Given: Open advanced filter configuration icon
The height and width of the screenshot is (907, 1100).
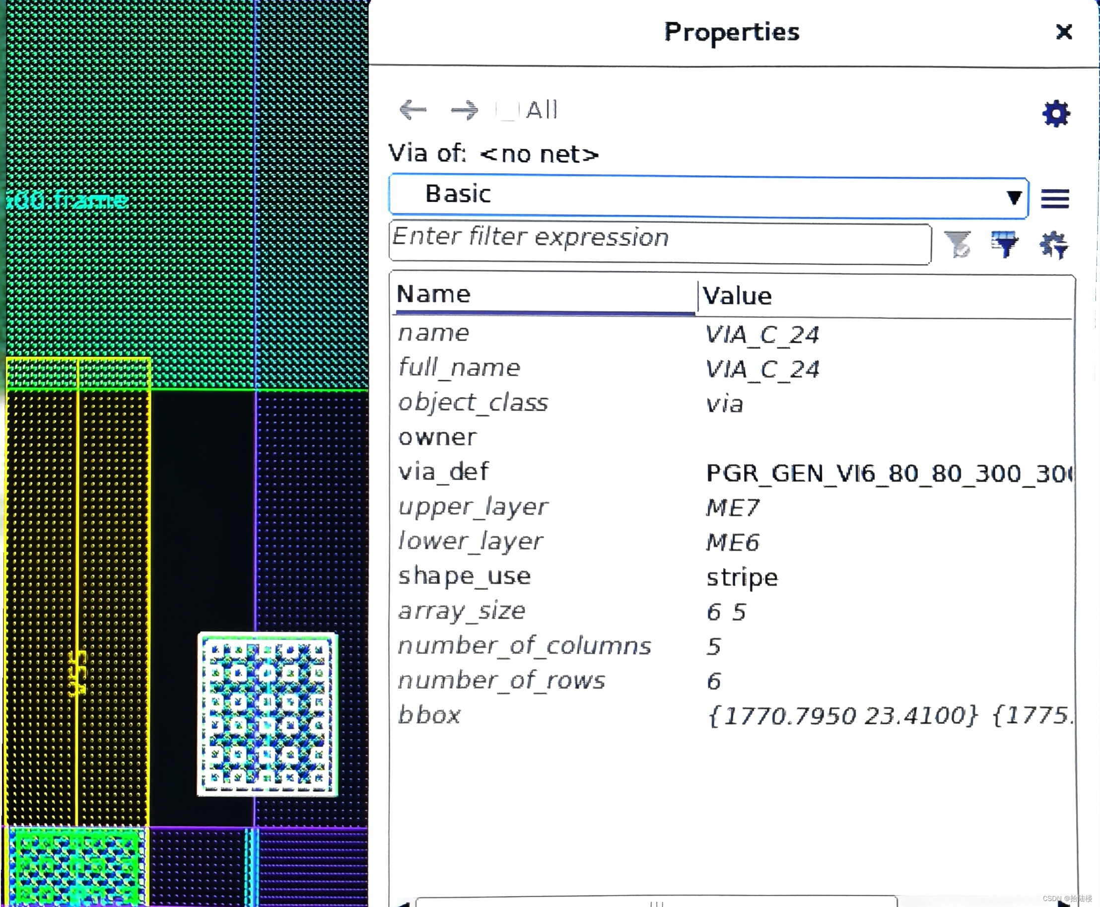Looking at the screenshot, I should (x=1054, y=247).
